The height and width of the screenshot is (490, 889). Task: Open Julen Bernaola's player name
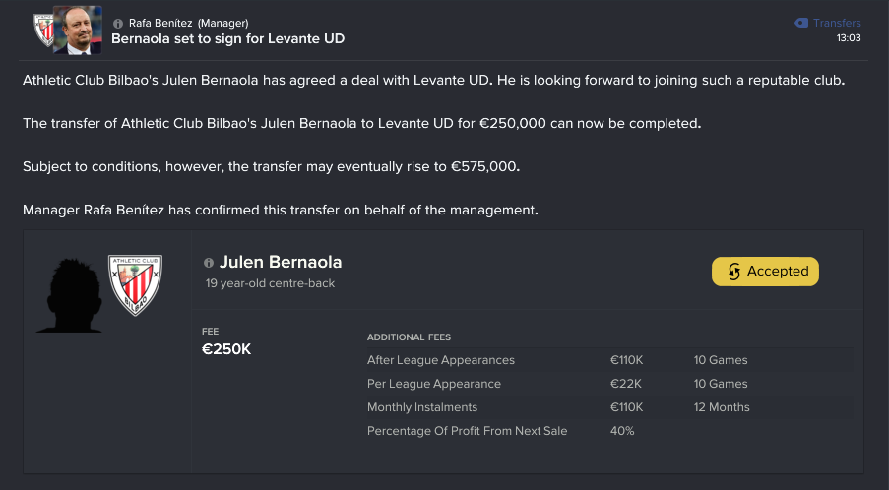click(x=281, y=263)
